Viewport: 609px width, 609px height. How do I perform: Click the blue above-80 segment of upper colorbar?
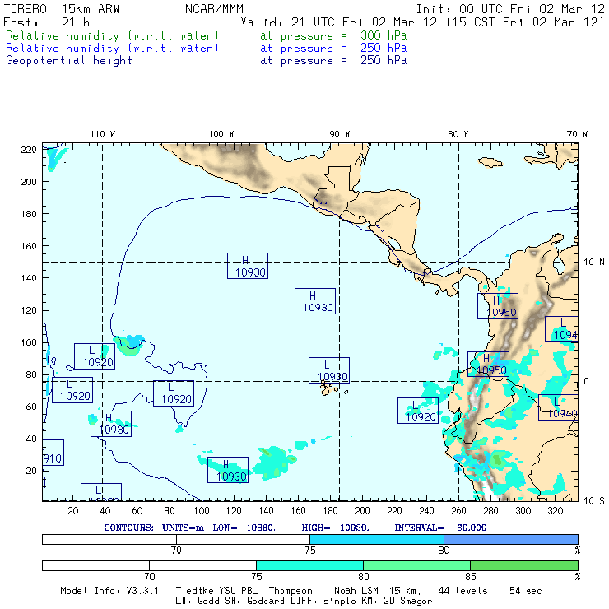click(511, 539)
